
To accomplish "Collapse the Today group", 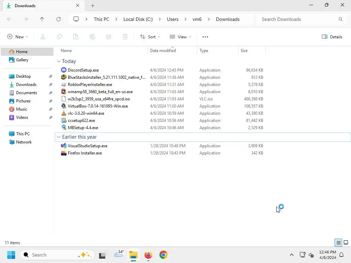I will (x=59, y=61).
